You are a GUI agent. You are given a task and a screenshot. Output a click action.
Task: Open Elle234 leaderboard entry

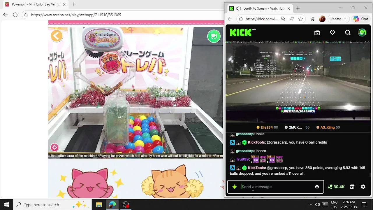tap(267, 127)
